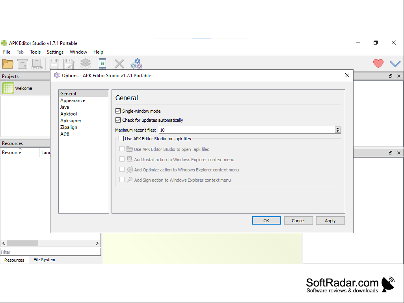The width and height of the screenshot is (404, 303).
Task: Click the Install APK toolbar icon
Action: (x=37, y=64)
